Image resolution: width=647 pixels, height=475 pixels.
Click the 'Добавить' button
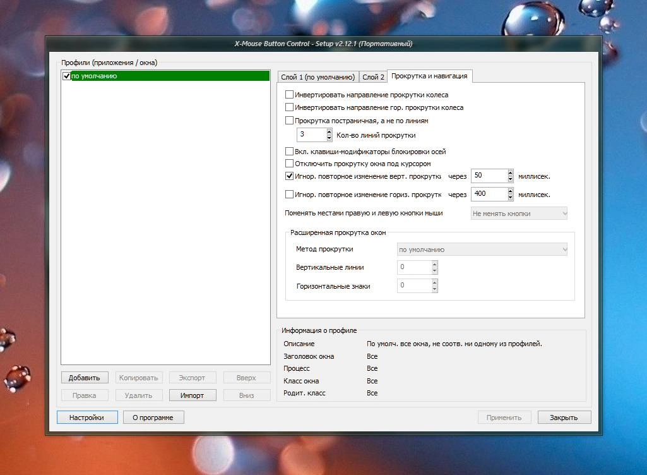tap(85, 378)
